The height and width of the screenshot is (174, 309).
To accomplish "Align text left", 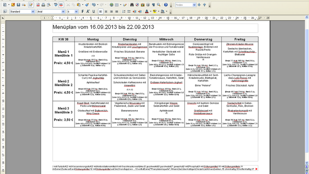I will [x=100, y=12].
